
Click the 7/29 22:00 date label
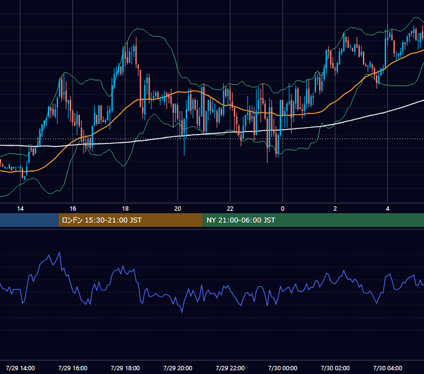[230, 368]
